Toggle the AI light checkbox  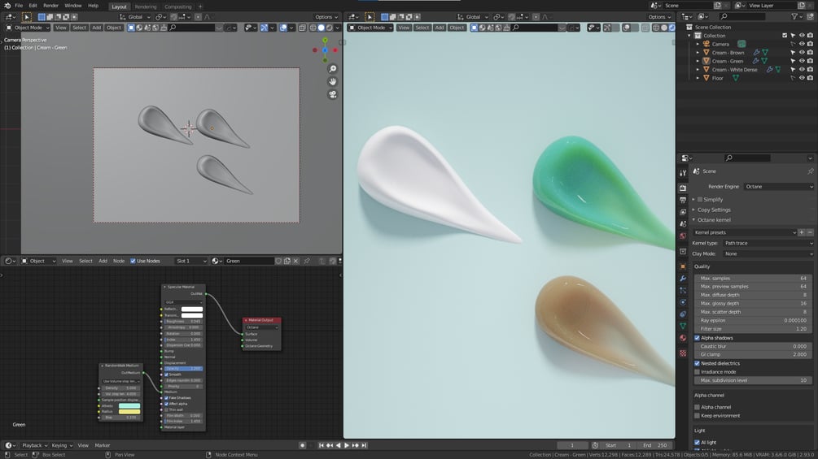click(697, 443)
